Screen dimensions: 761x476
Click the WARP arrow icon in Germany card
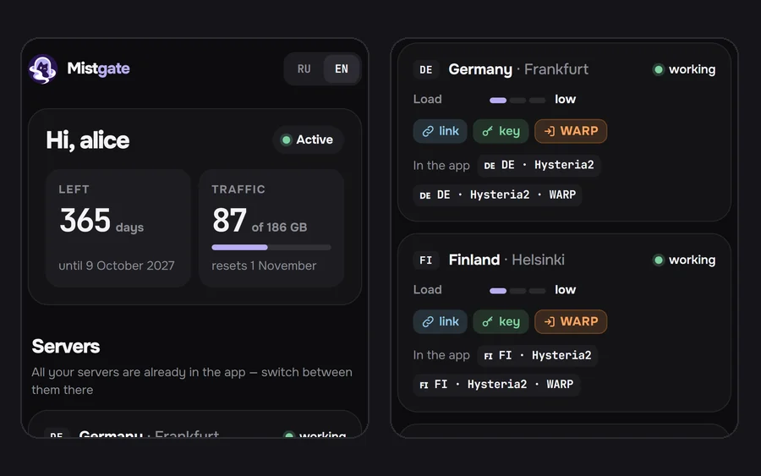coord(550,131)
